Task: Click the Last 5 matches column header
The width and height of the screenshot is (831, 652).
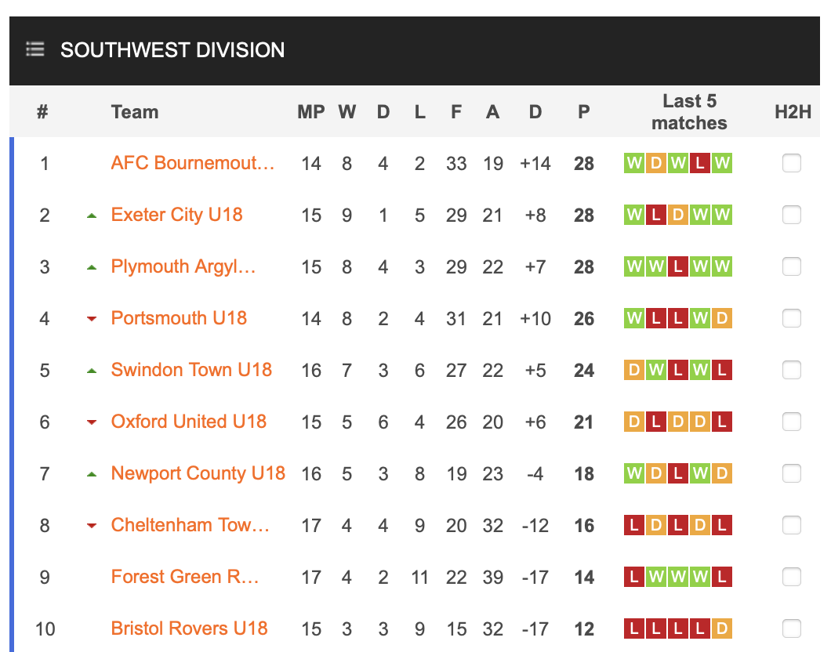Action: click(689, 112)
